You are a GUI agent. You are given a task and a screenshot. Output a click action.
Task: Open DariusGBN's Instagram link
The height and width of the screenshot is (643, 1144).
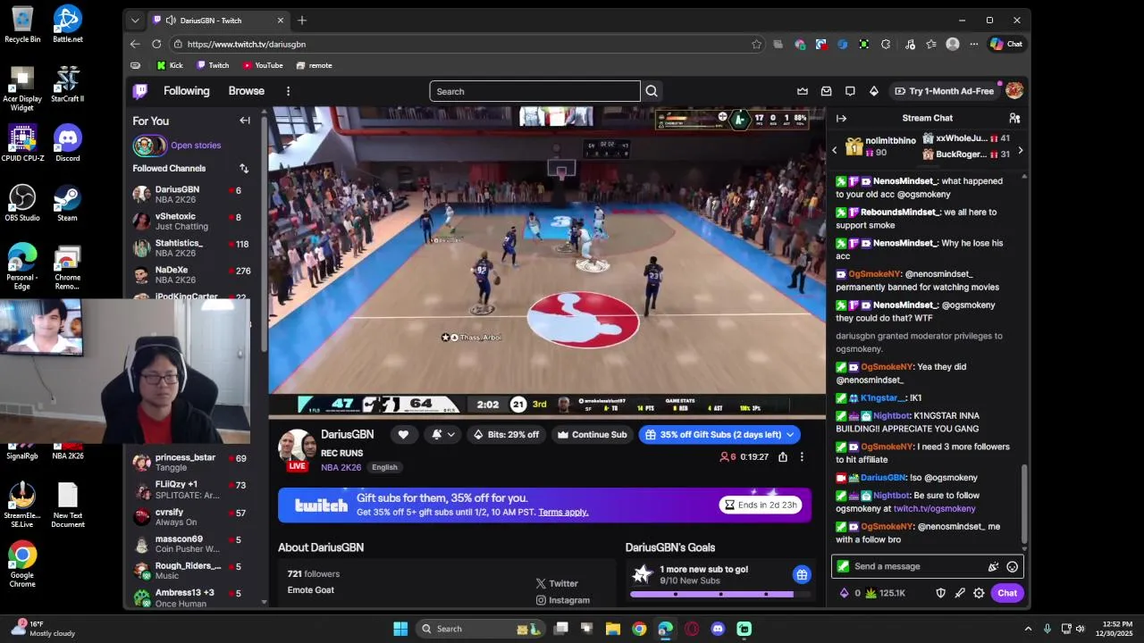(562, 600)
